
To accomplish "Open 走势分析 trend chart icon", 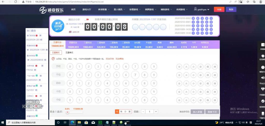I will [x=70, y=32].
